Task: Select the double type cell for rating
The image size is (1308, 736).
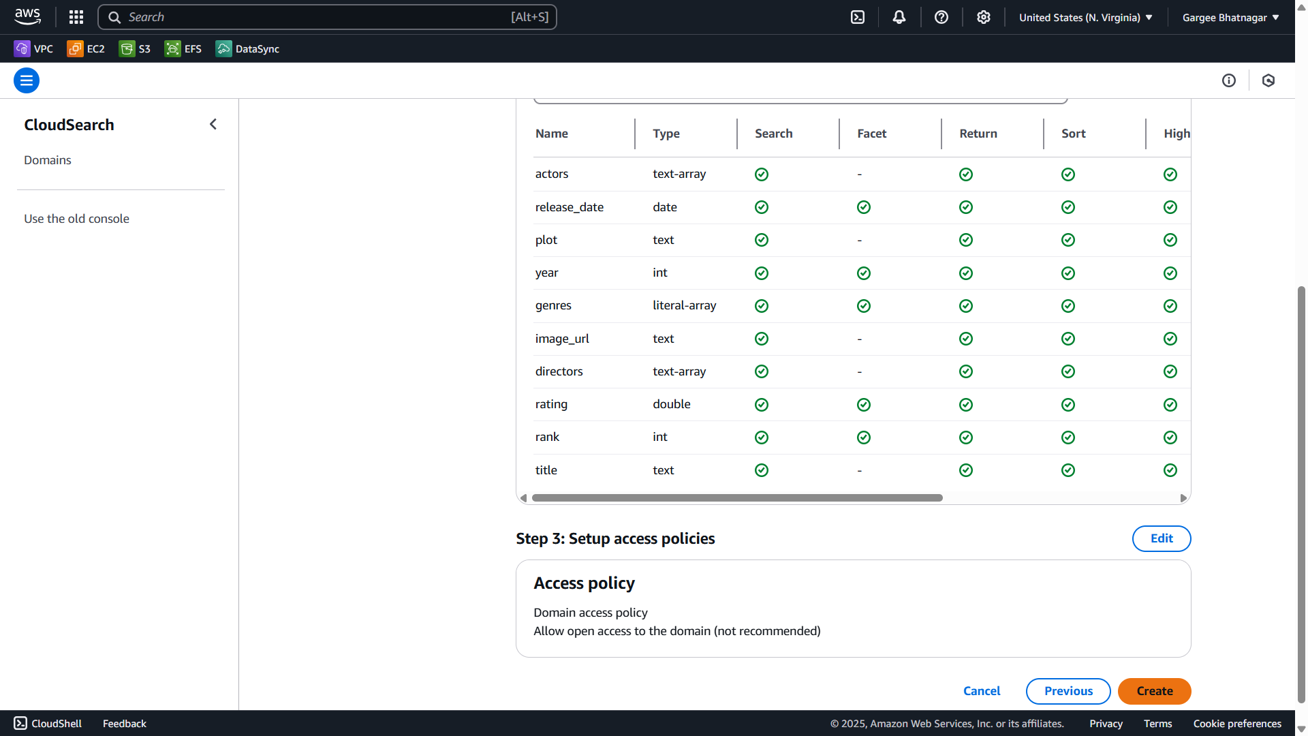Action: 672,404
